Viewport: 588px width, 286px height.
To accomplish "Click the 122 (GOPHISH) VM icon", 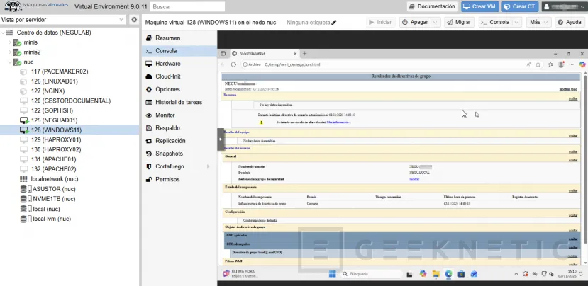I will [x=23, y=110].
